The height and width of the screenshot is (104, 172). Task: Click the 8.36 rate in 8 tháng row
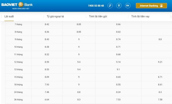pyautogui.click(x=47, y=32)
